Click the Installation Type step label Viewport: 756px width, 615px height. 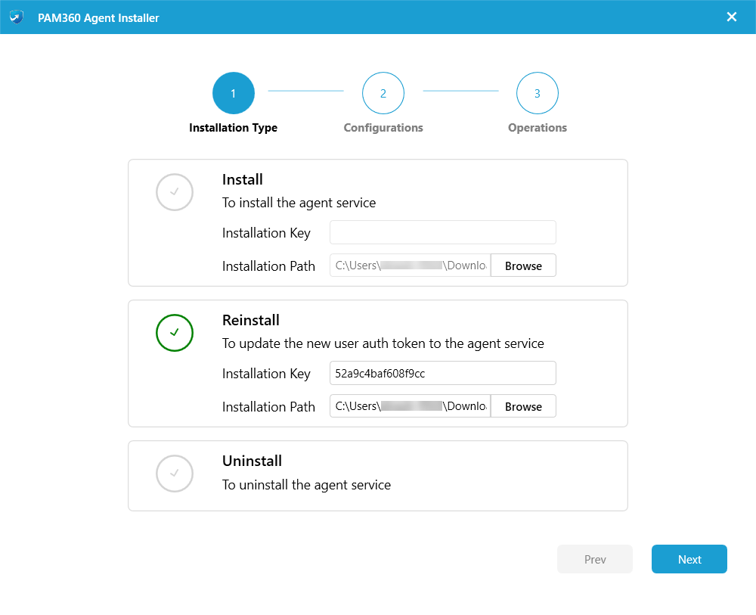(x=233, y=128)
